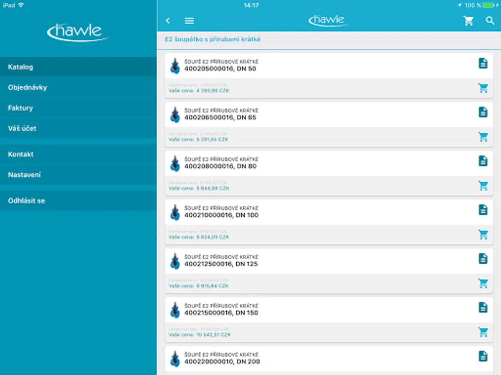Tap heading E2 šoupátko s přírubami krátké

pos(213,40)
